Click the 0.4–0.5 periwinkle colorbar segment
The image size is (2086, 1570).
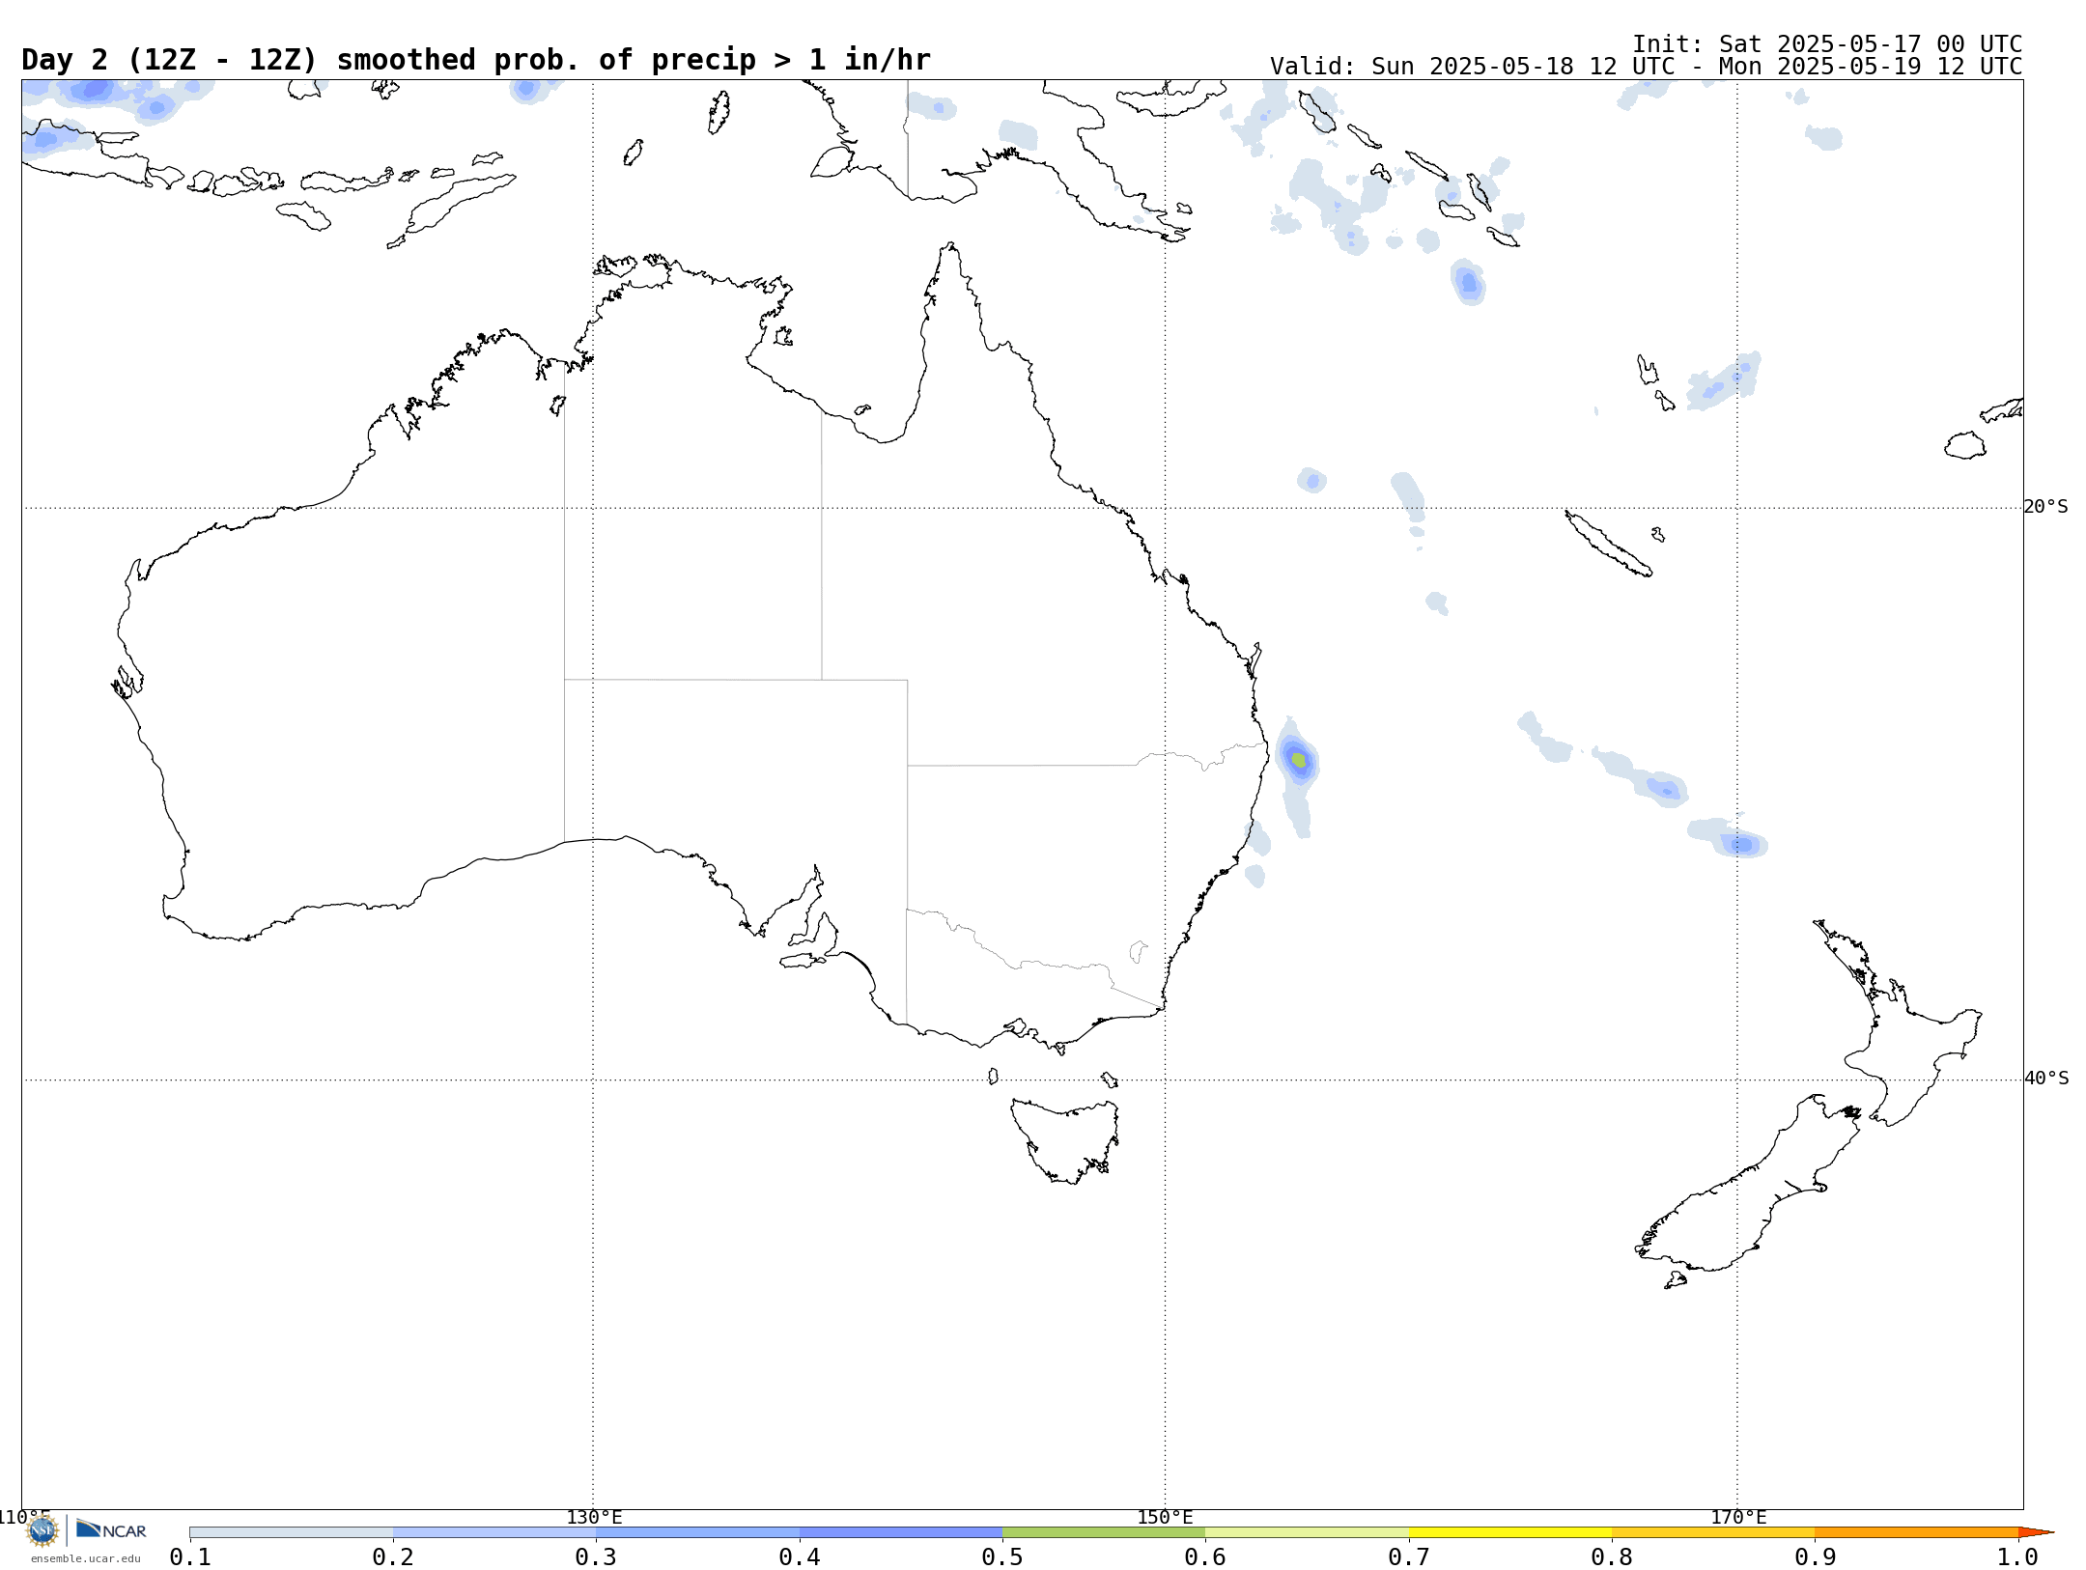point(901,1532)
